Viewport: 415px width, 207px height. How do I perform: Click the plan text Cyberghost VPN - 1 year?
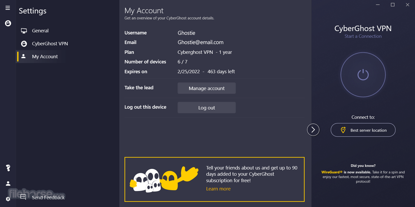coord(205,52)
